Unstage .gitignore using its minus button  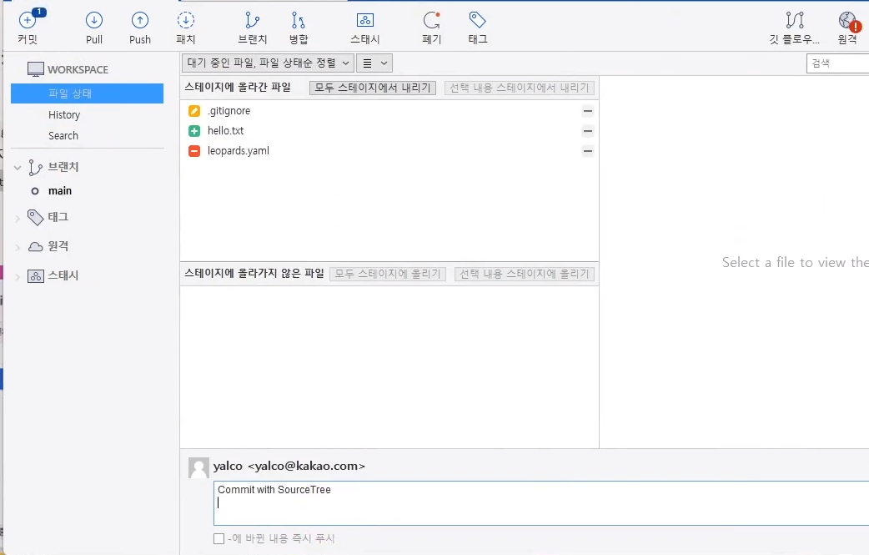tap(588, 111)
